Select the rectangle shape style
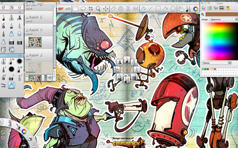The height and width of the screenshot is (148, 238). click(x=158, y=9)
